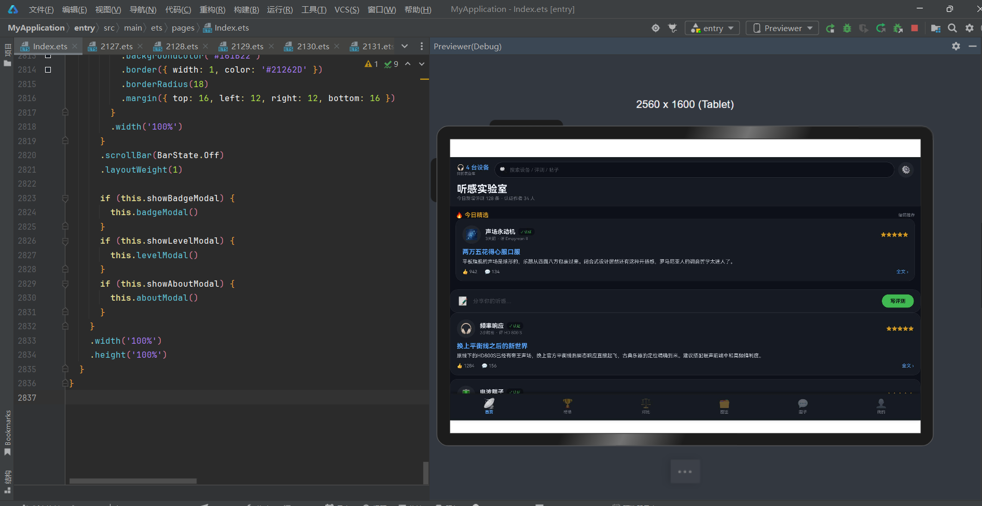
Task: Run the entry app with green arrow
Action: coord(831,28)
